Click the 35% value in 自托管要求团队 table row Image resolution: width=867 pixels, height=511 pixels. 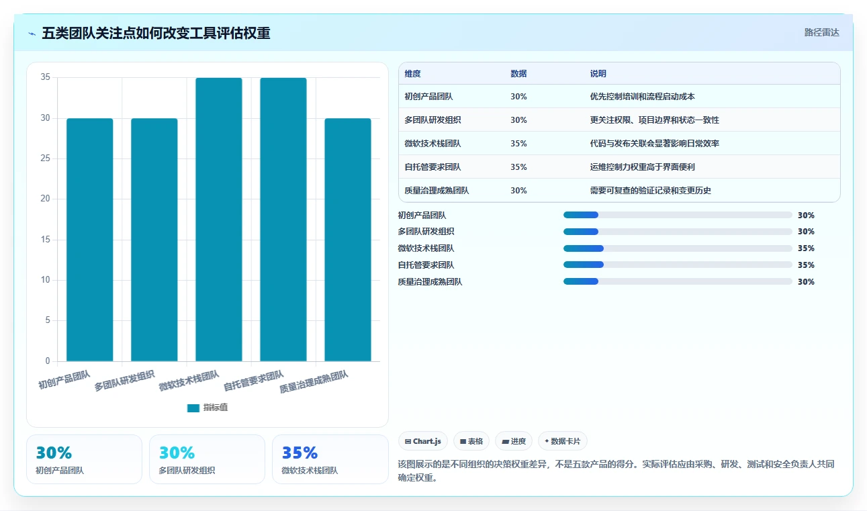point(518,167)
